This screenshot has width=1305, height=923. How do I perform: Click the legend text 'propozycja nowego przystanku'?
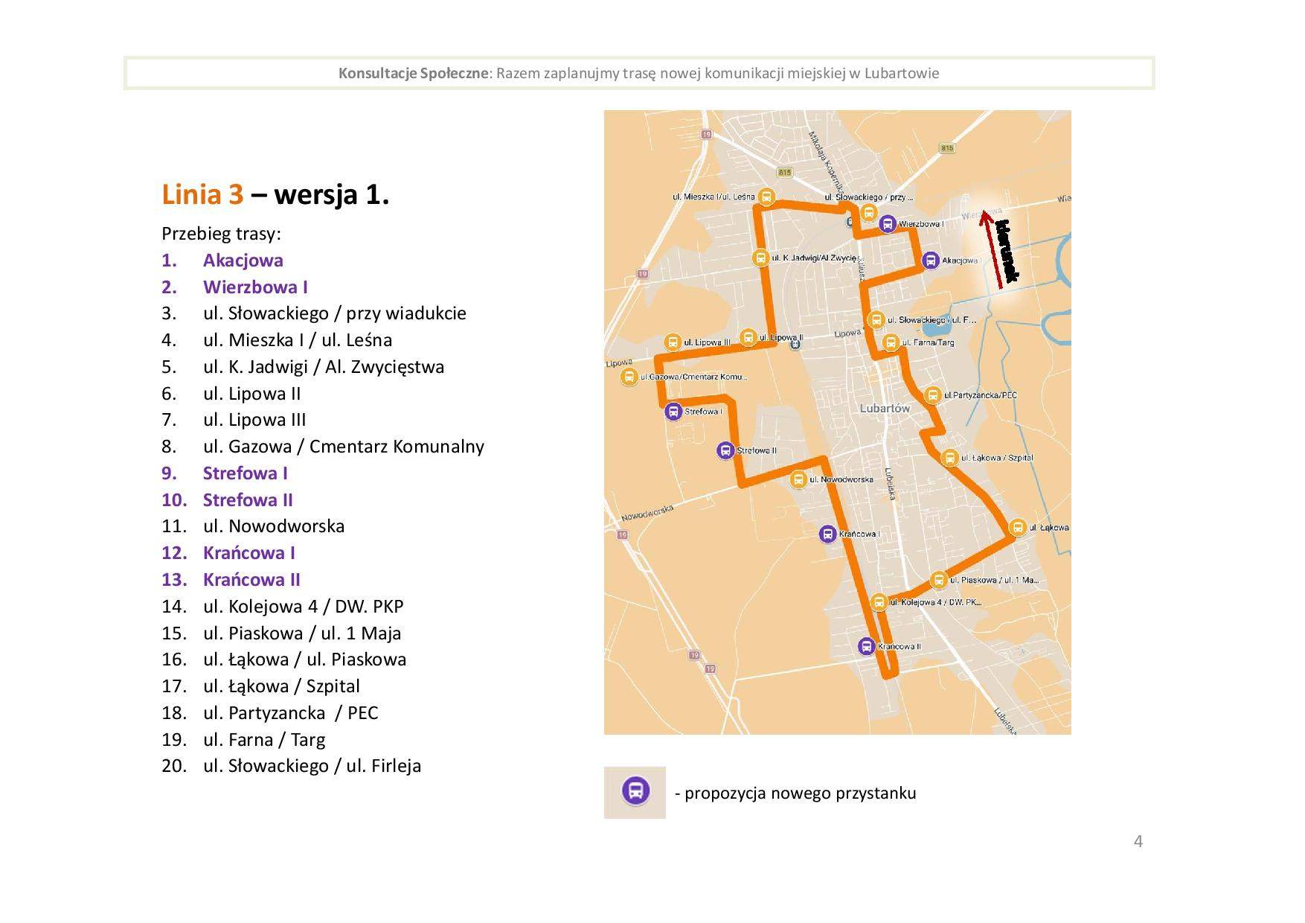801,793
